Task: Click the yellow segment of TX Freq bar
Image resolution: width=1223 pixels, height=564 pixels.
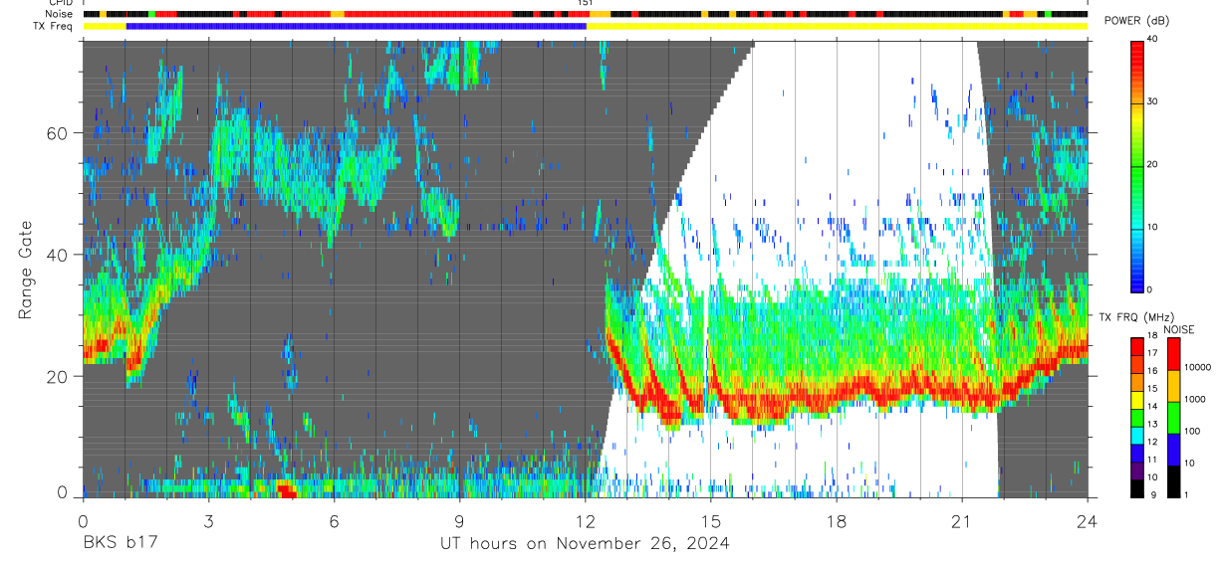Action: 837,27
